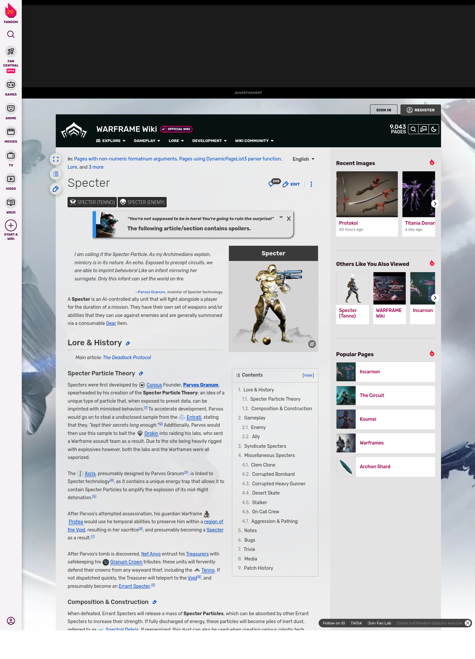Edit the Specter Particle Theory section
The width and height of the screenshot is (475, 659).
pos(141,374)
